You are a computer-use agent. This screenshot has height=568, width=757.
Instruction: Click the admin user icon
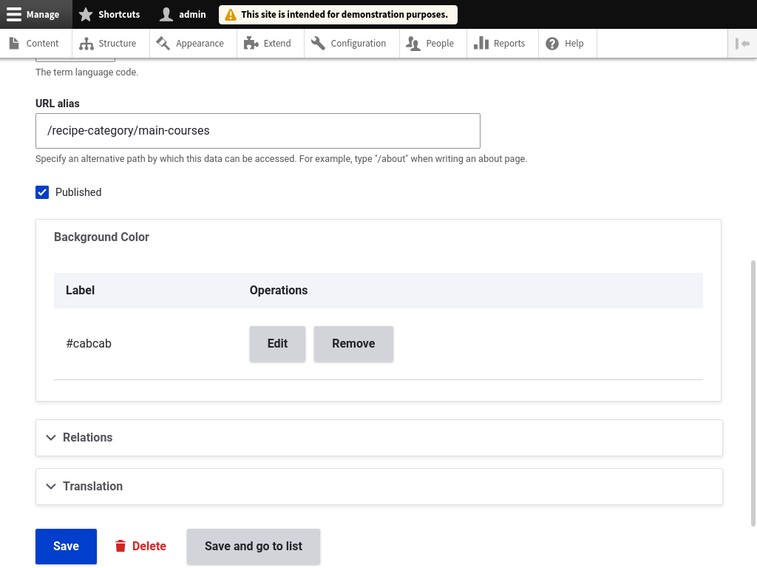166,14
